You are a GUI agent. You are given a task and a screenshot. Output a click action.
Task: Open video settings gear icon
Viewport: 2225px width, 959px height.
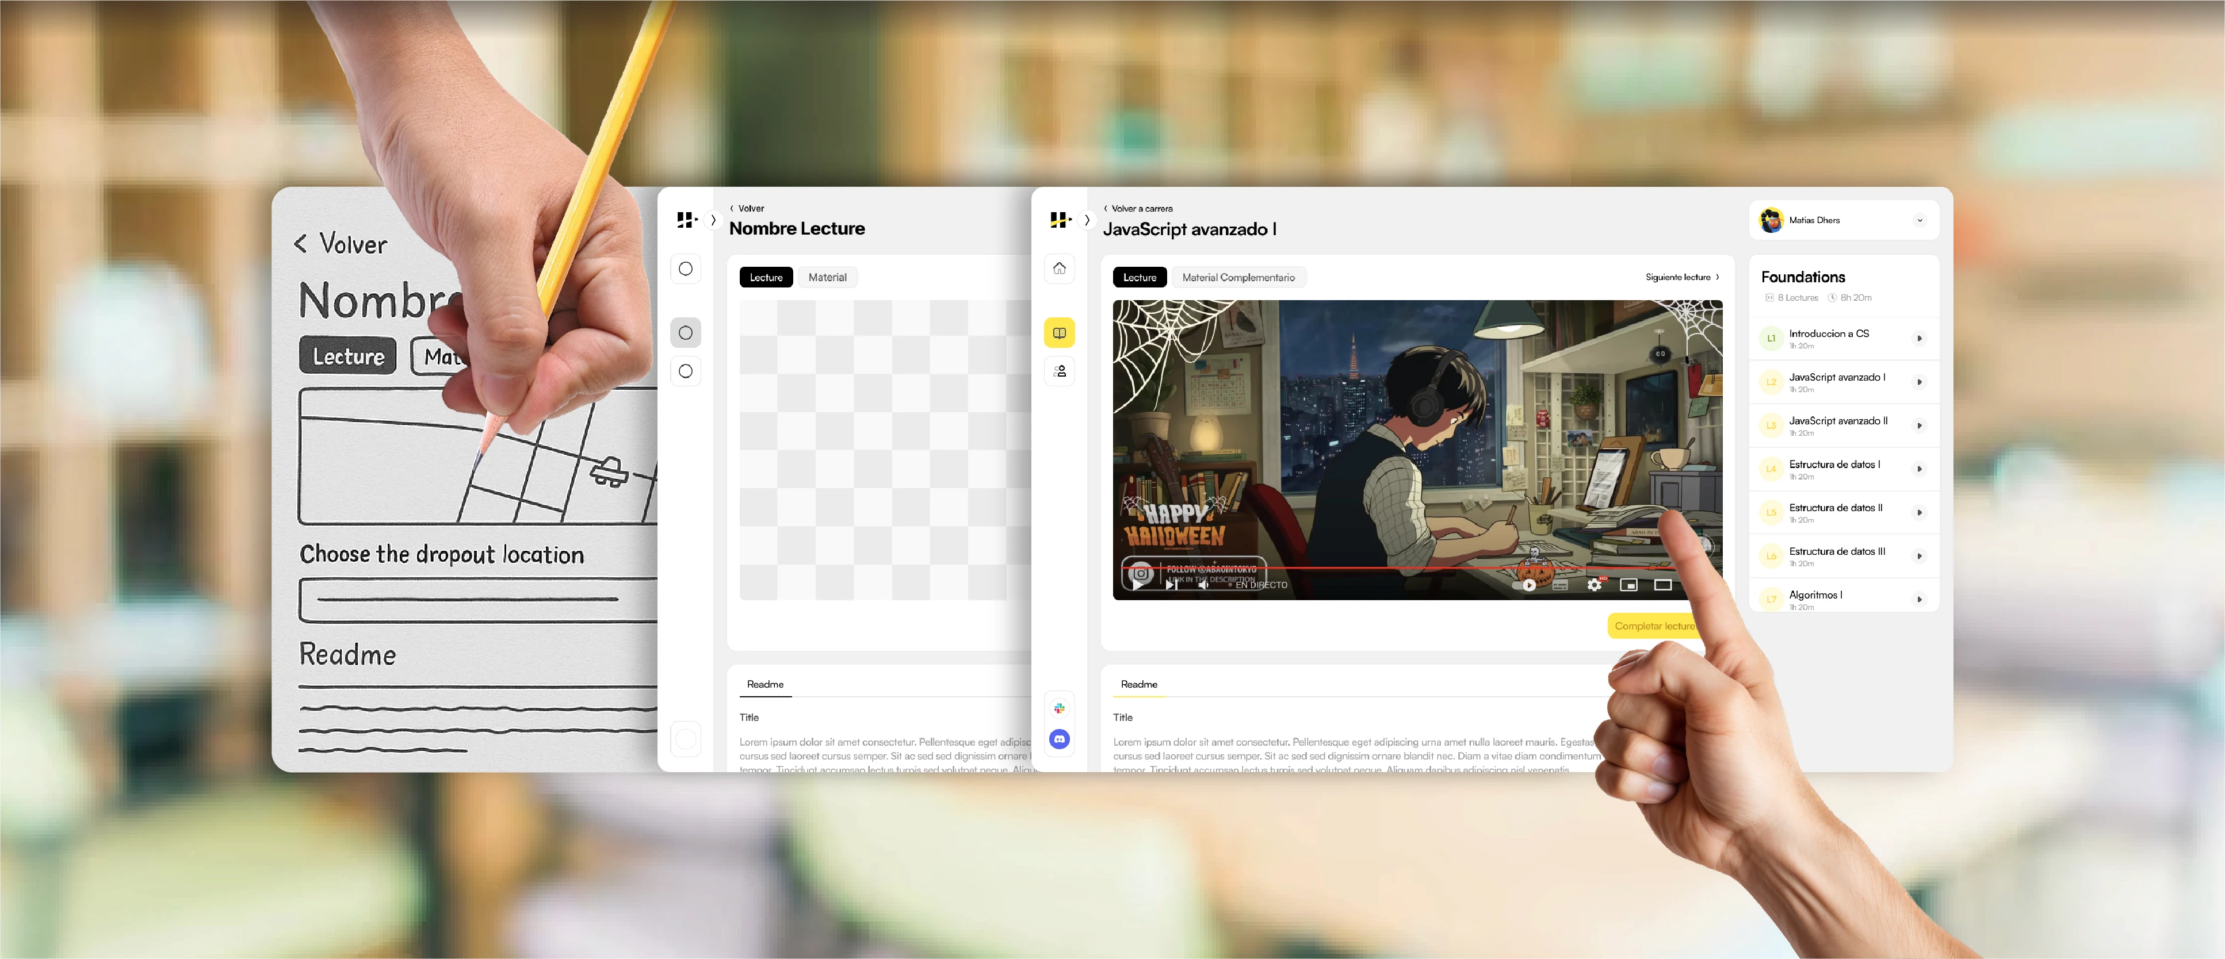coord(1595,585)
